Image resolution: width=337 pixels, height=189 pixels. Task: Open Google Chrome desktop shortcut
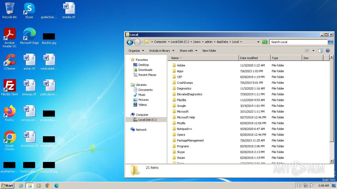[9, 141]
